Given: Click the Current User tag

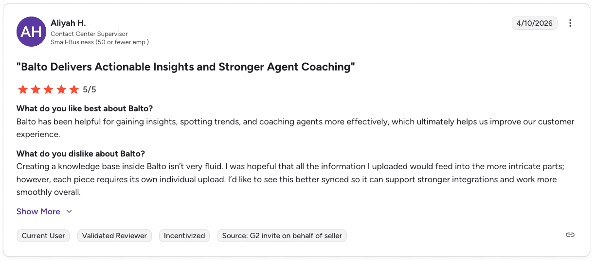Looking at the screenshot, I should (x=43, y=236).
